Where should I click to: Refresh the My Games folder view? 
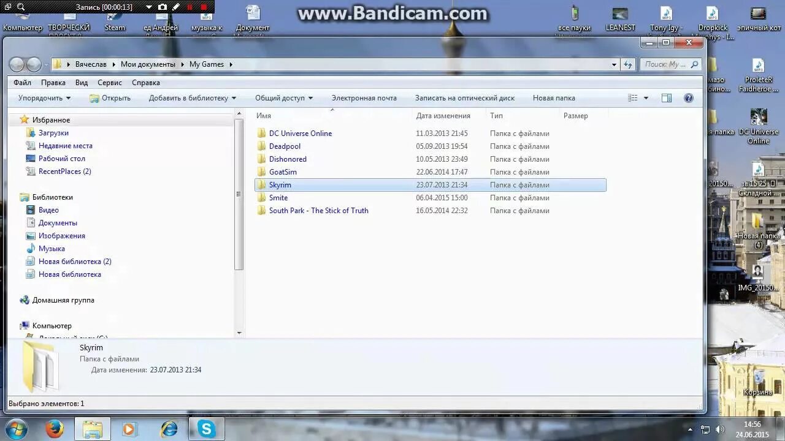pos(628,64)
